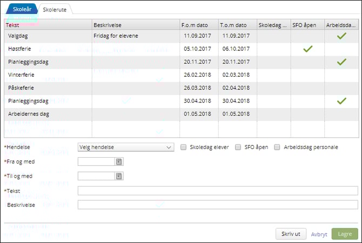Click into the Tekst input field
This screenshot has height=243, width=362.
(x=217, y=191)
